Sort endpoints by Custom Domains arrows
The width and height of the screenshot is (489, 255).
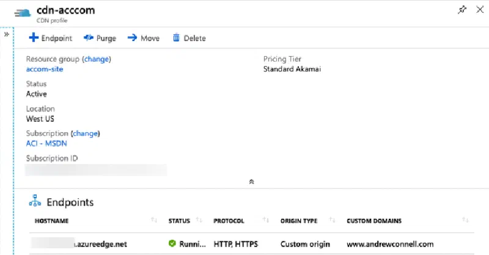point(465,220)
